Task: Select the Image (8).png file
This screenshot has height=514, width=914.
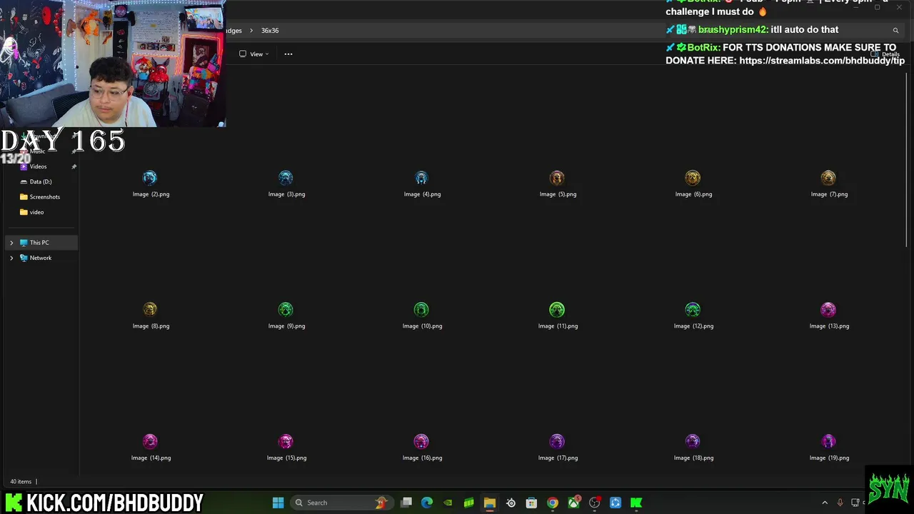Action: [x=151, y=316]
